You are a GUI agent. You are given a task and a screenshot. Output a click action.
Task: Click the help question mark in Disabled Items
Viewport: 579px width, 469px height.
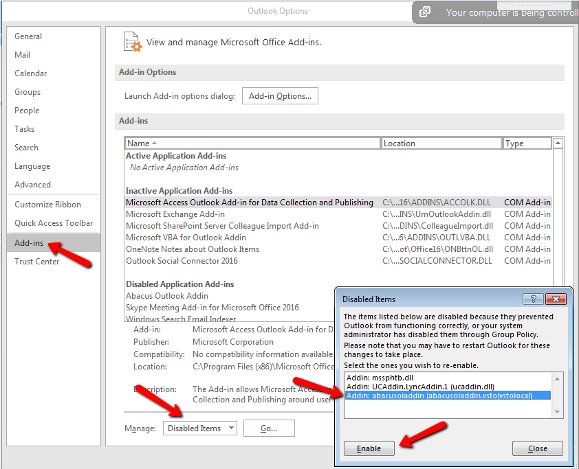click(x=533, y=299)
